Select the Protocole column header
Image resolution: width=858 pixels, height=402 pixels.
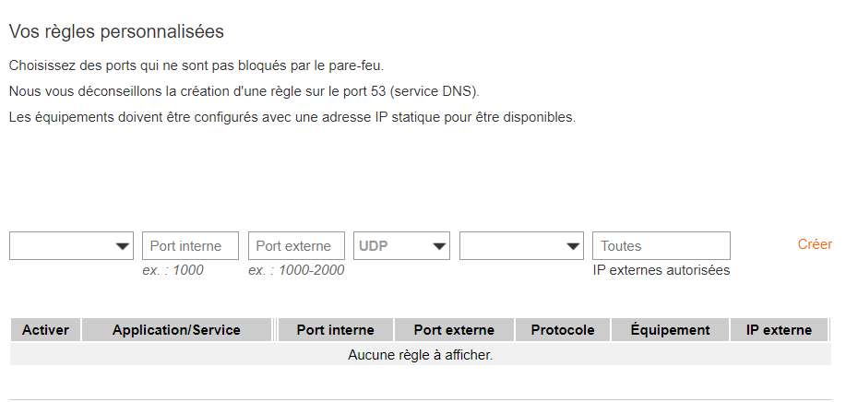[563, 330]
